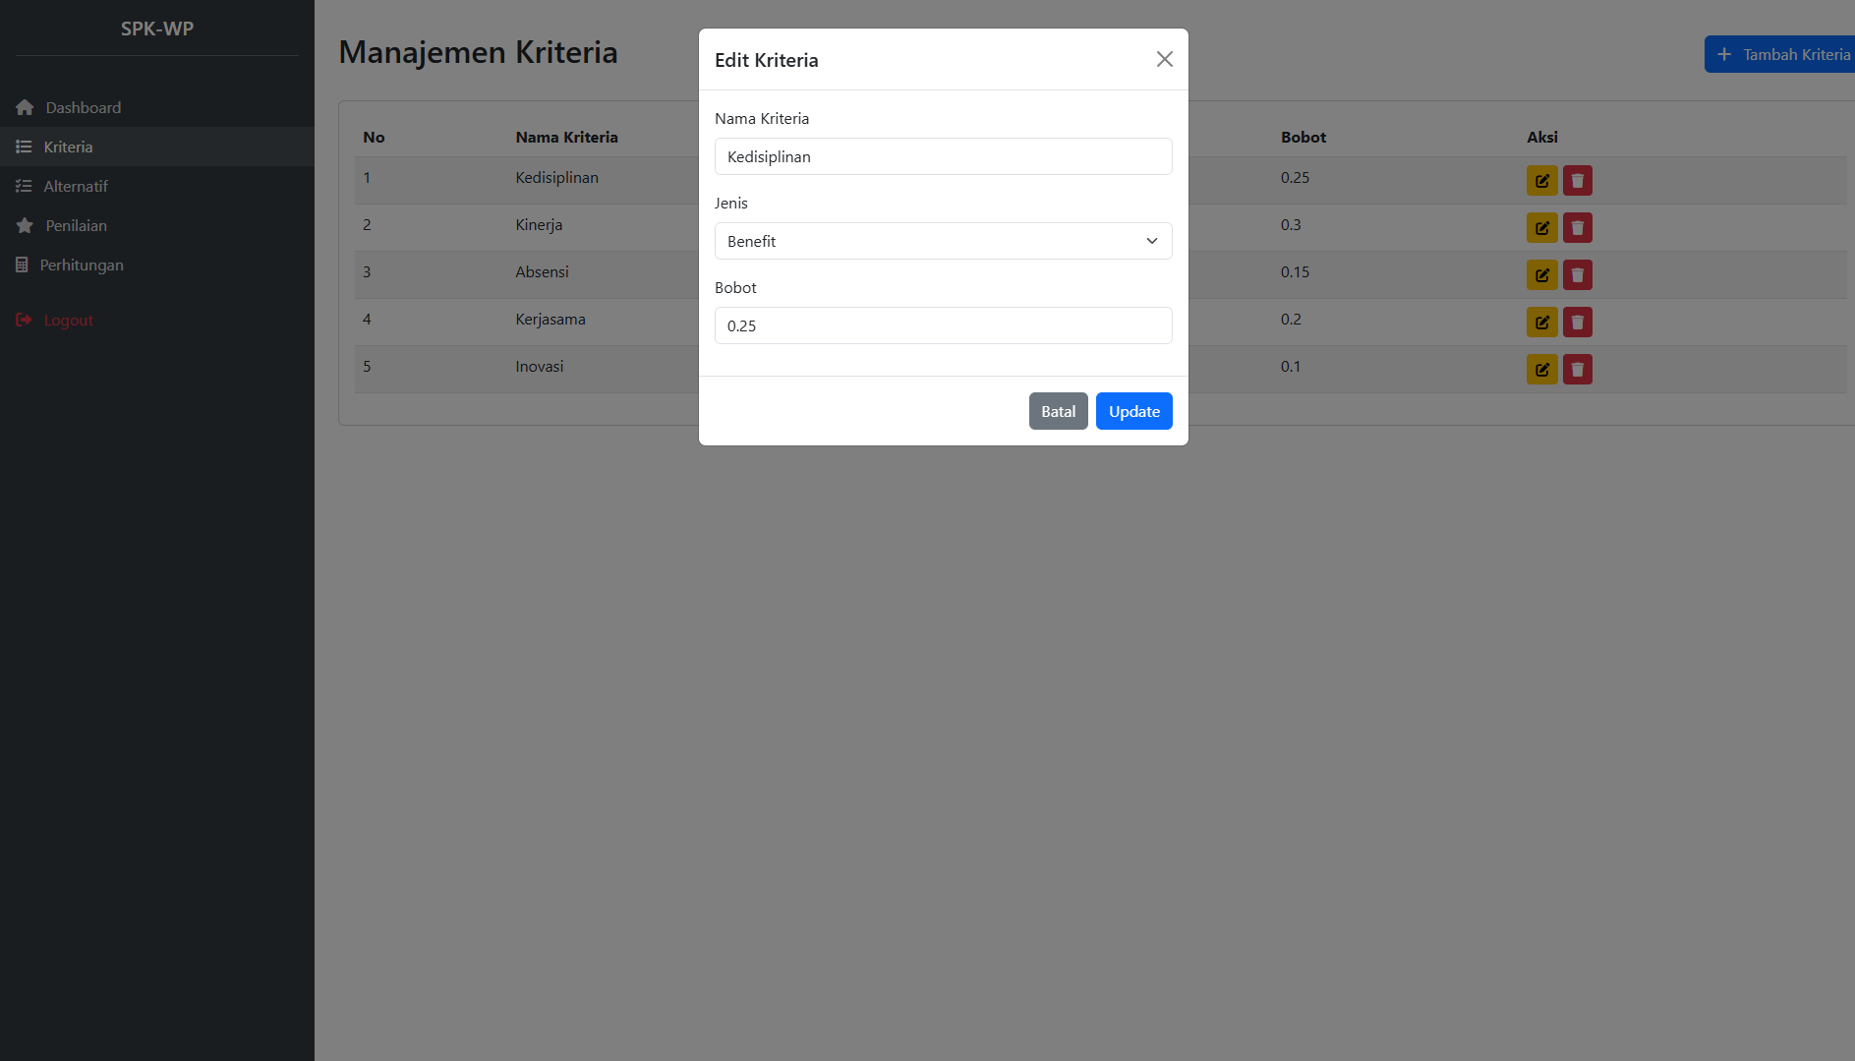Delete the Absensi row
The width and height of the screenshot is (1855, 1061).
click(x=1577, y=275)
